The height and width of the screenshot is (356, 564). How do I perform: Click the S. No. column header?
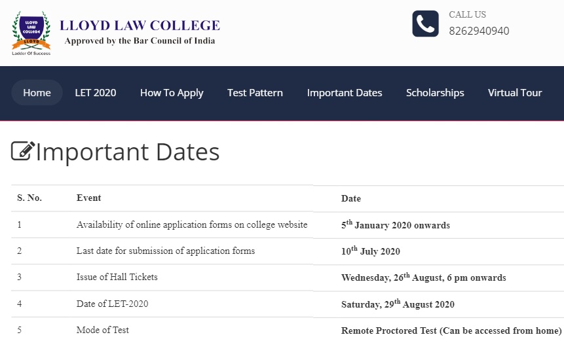click(29, 198)
